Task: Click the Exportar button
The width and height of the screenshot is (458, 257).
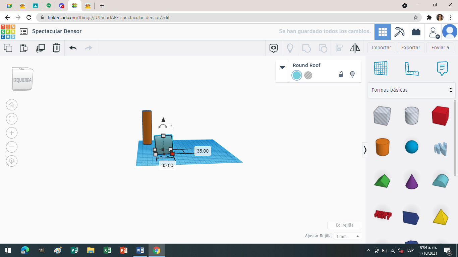Action: click(x=411, y=48)
